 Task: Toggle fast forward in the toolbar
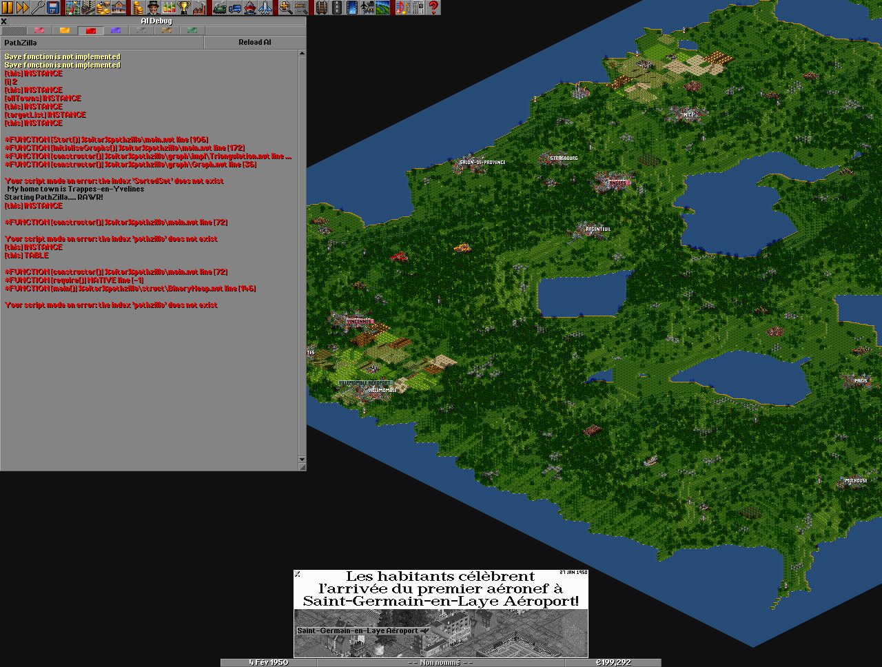point(23,8)
